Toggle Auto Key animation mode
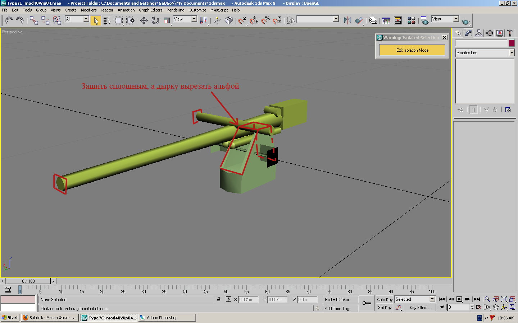Image resolution: width=518 pixels, height=323 pixels. 385,299
